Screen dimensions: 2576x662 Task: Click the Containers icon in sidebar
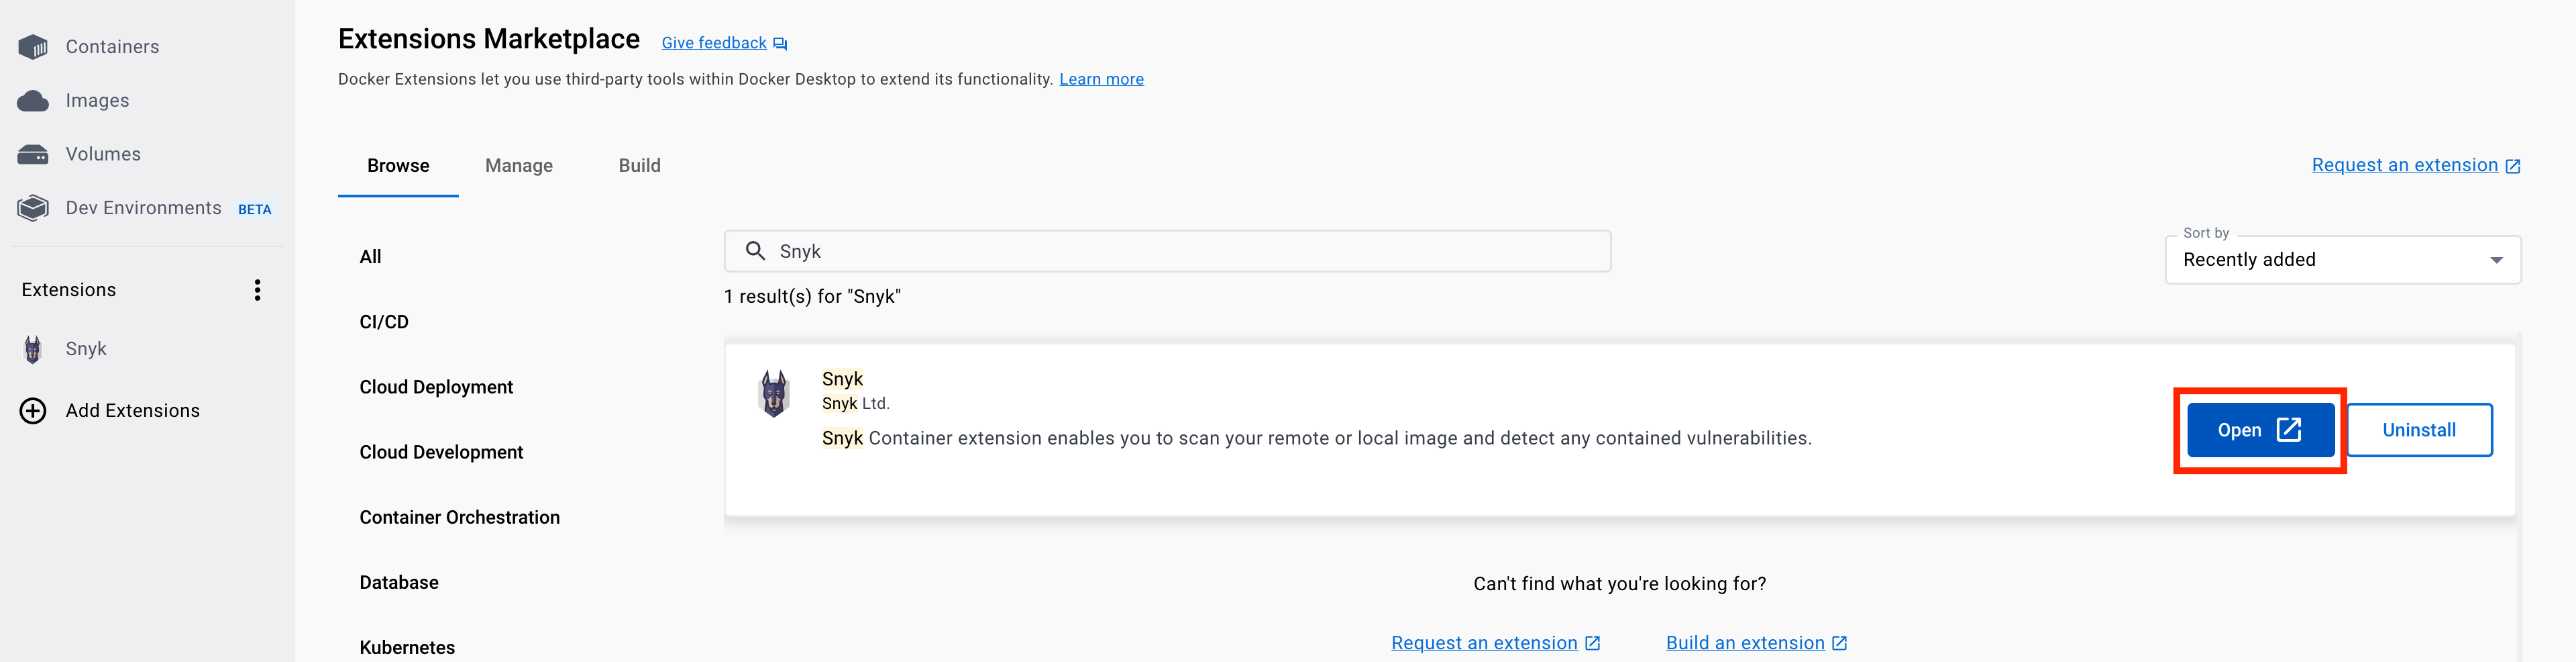click(x=33, y=47)
